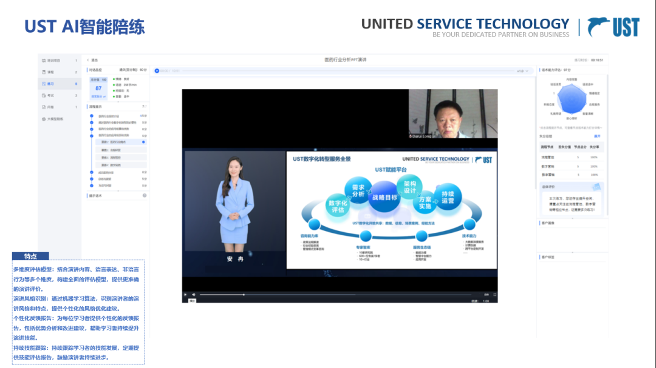Click the 客户标签 section header
Screen dimensions: 656x368
coord(548,257)
